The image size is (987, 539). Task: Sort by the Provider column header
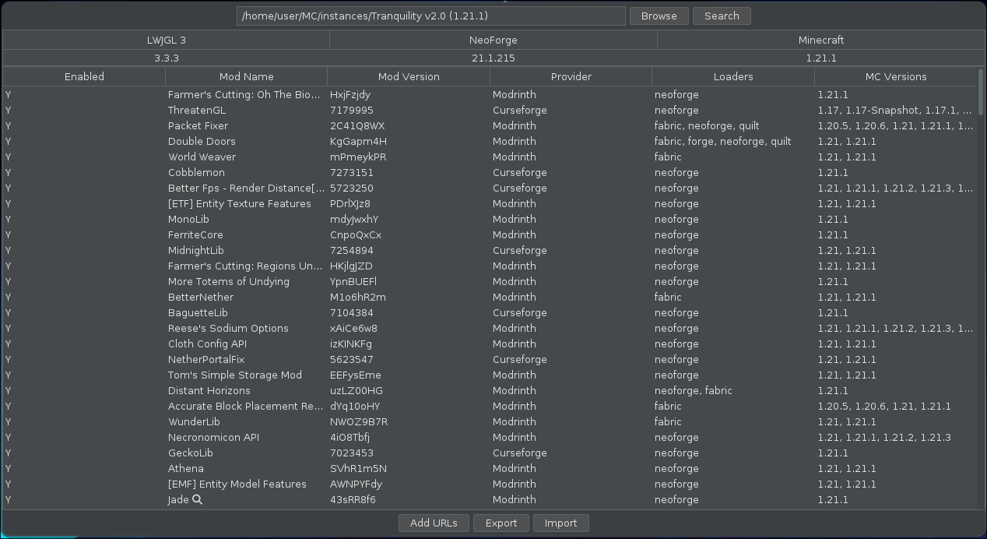(571, 76)
